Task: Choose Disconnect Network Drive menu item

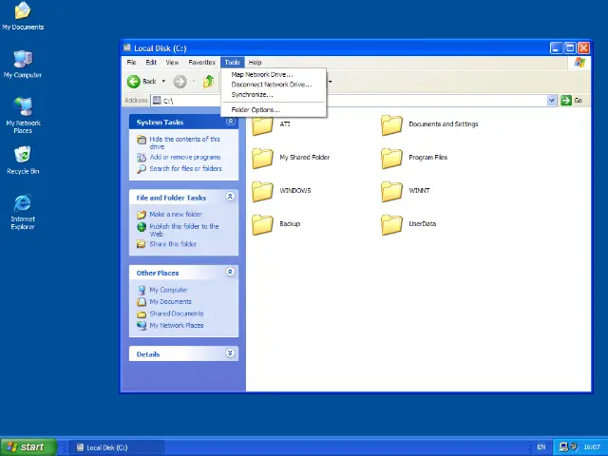Action: pyautogui.click(x=274, y=85)
